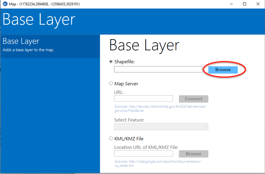265x174 pixels.
Task: Click the greyed-out Connect button
Action: point(193,99)
